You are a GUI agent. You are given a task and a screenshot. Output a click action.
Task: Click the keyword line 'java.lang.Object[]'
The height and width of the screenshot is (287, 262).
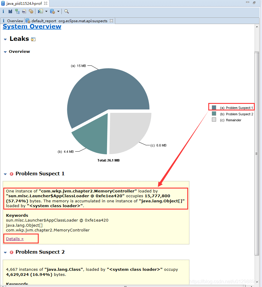tap(24, 225)
